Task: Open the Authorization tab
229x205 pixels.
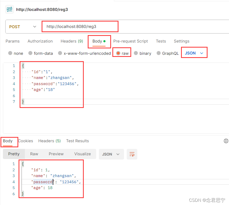Action: click(40, 41)
